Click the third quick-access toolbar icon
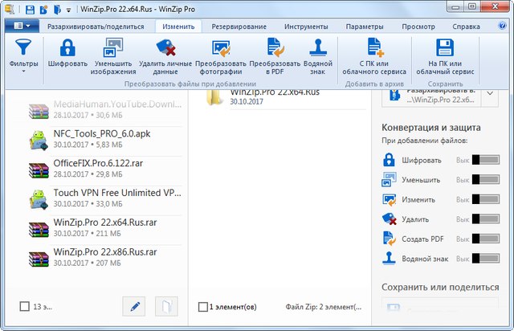The image size is (514, 331). click(57, 10)
